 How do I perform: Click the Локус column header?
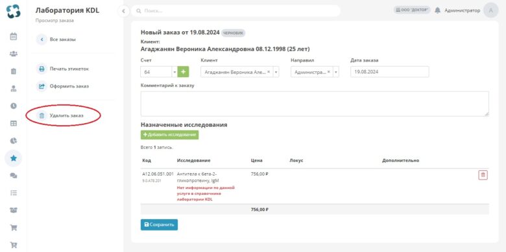click(x=296, y=160)
